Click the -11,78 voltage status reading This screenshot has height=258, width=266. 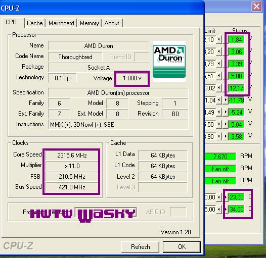coord(236,100)
